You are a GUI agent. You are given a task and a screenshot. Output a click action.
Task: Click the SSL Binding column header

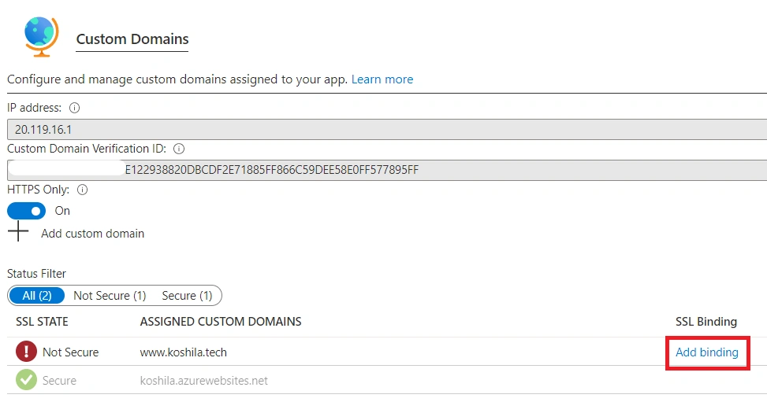pyautogui.click(x=706, y=322)
